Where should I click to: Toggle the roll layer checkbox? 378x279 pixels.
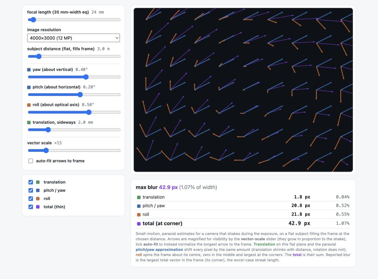pos(31,198)
